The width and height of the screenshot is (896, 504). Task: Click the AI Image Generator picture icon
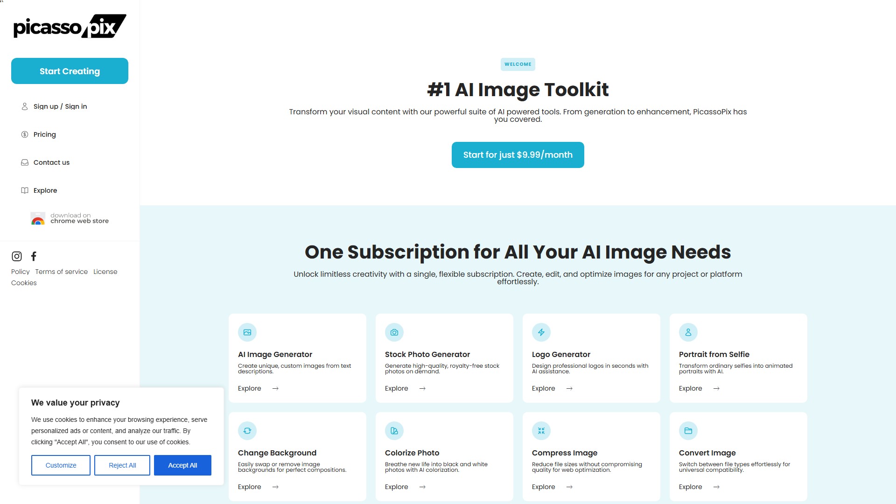247,332
